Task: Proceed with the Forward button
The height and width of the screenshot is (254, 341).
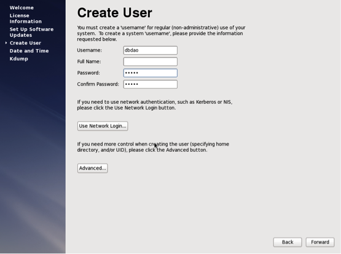Action: 320,242
